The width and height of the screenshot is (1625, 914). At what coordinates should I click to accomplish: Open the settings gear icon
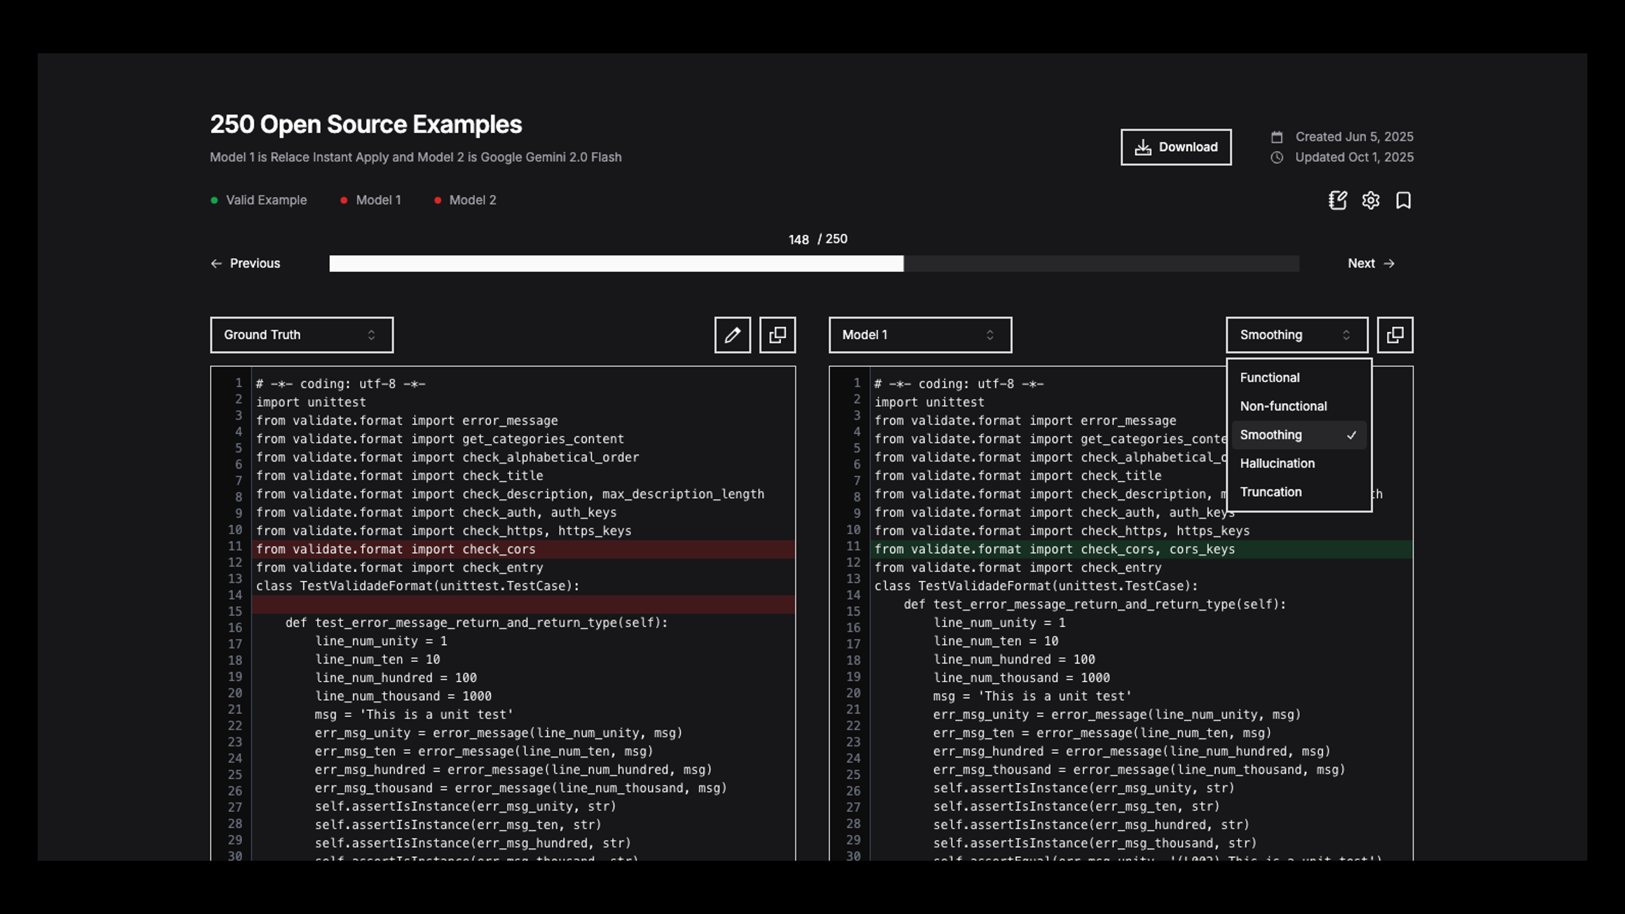(1370, 200)
